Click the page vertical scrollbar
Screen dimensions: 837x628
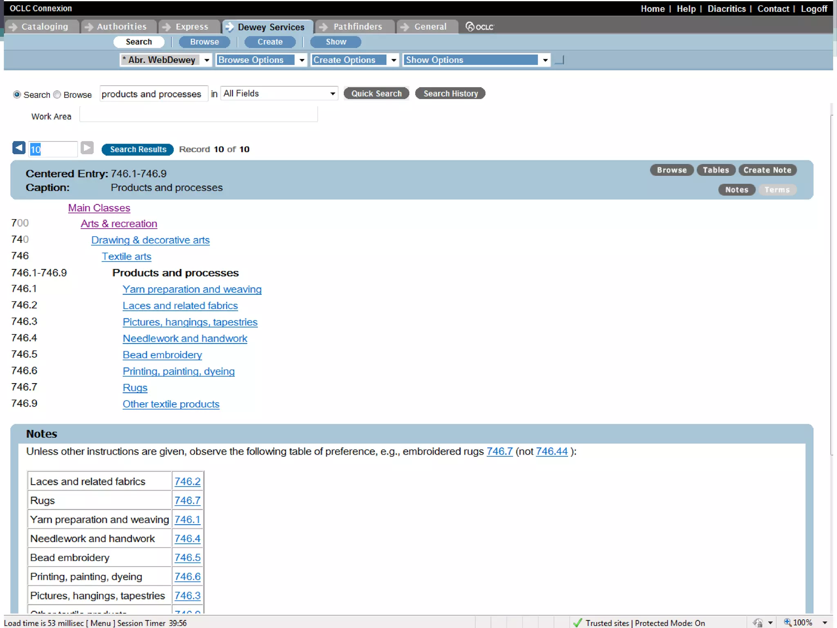[x=832, y=286]
